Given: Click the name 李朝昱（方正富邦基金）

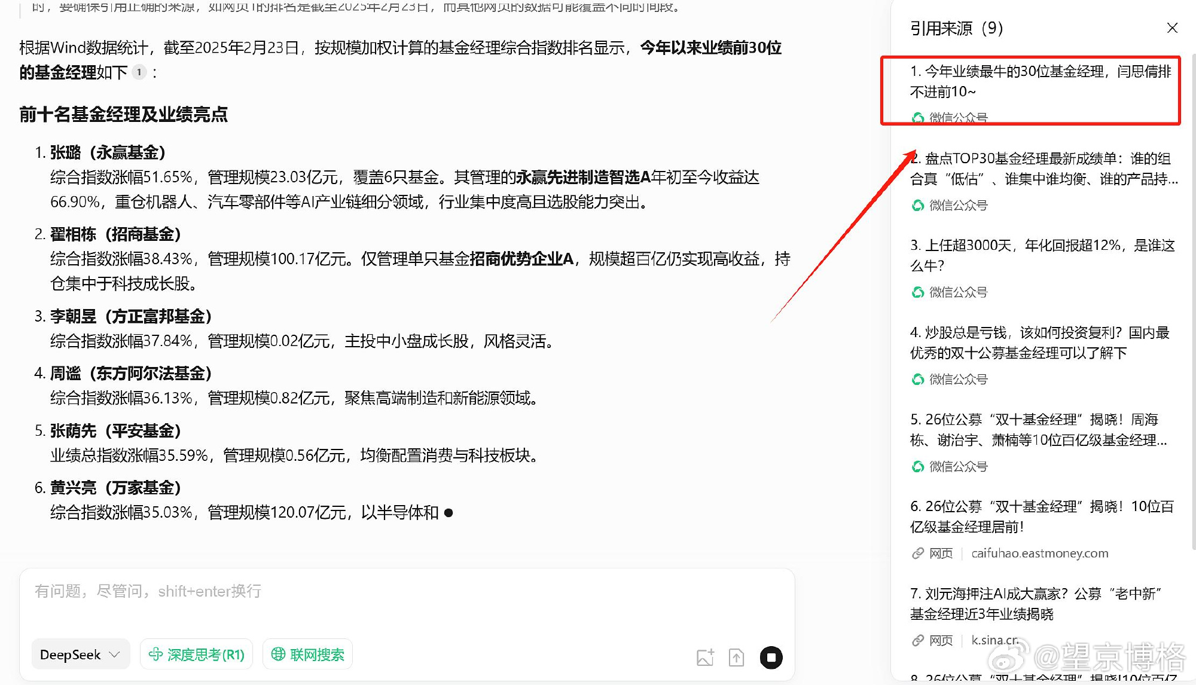Looking at the screenshot, I should click(132, 316).
